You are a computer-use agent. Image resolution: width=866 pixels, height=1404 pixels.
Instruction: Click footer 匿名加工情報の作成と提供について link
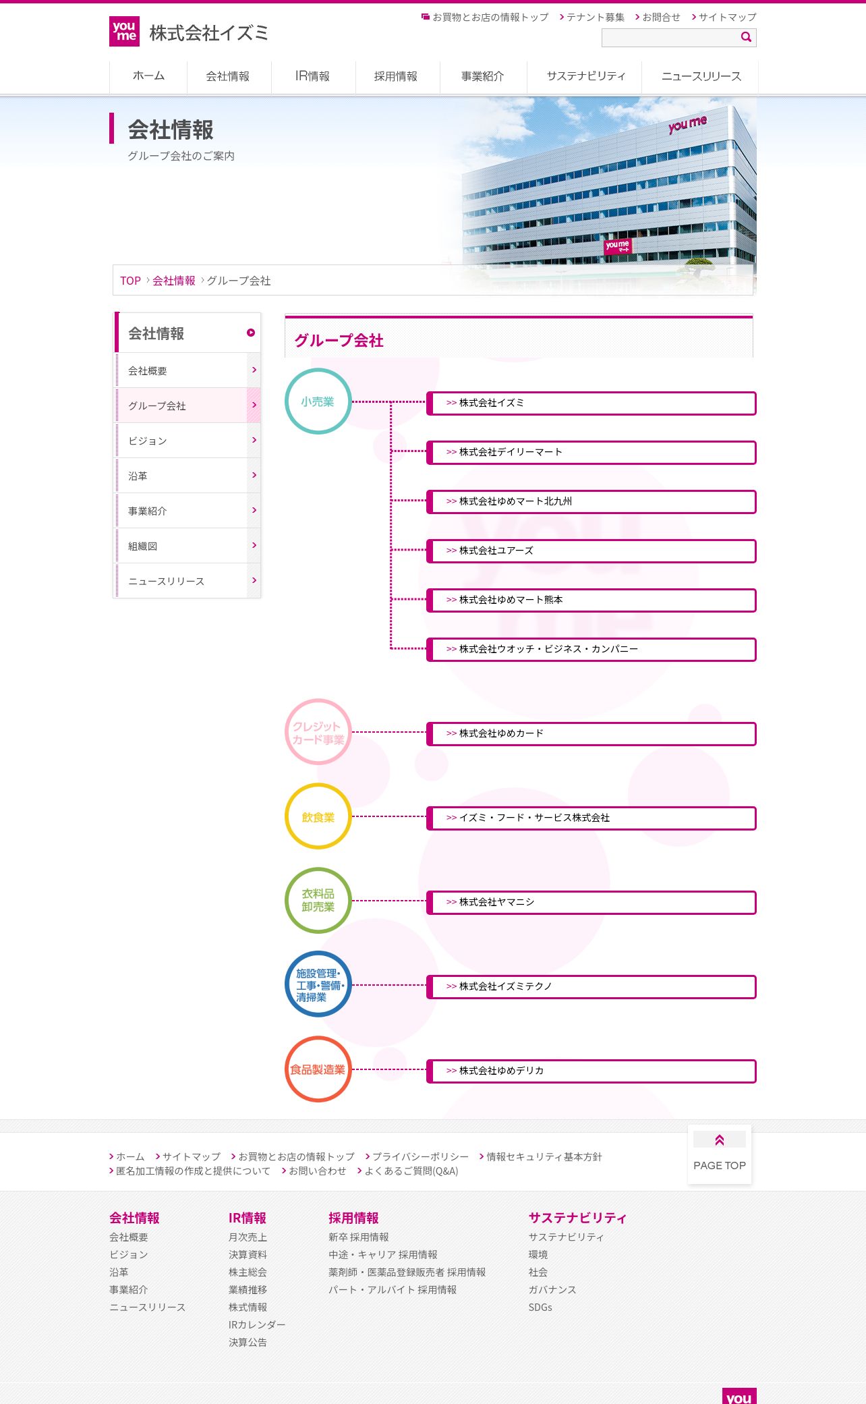pyautogui.click(x=193, y=1171)
